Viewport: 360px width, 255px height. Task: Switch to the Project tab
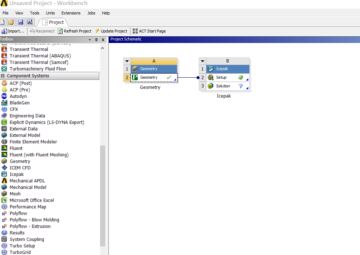[x=53, y=22]
